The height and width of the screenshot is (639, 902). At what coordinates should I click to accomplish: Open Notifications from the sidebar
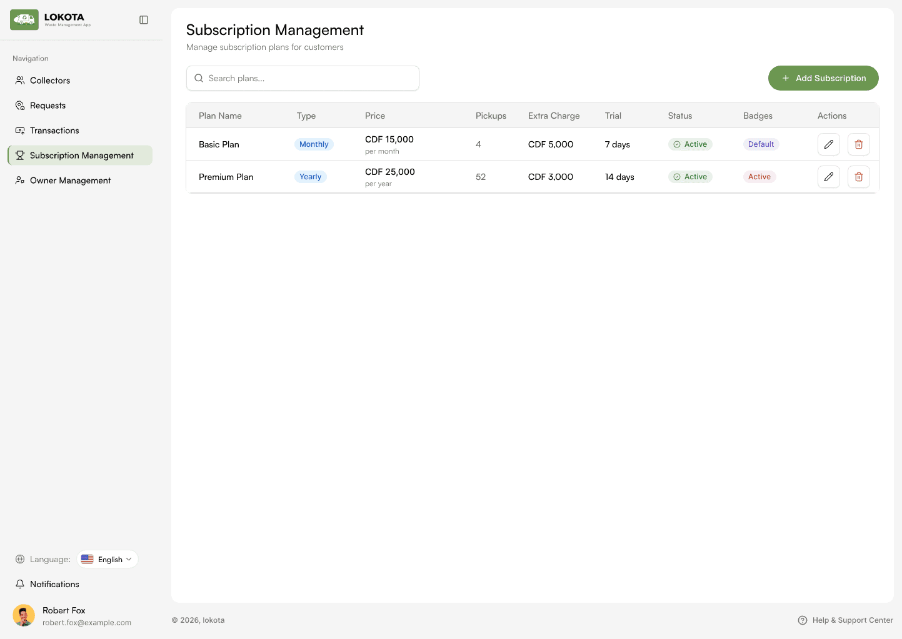click(x=80, y=584)
